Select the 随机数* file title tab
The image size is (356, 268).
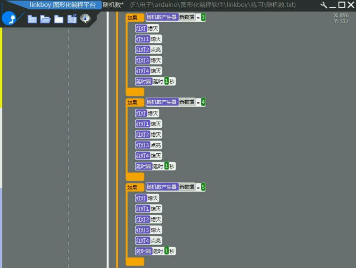113,5
